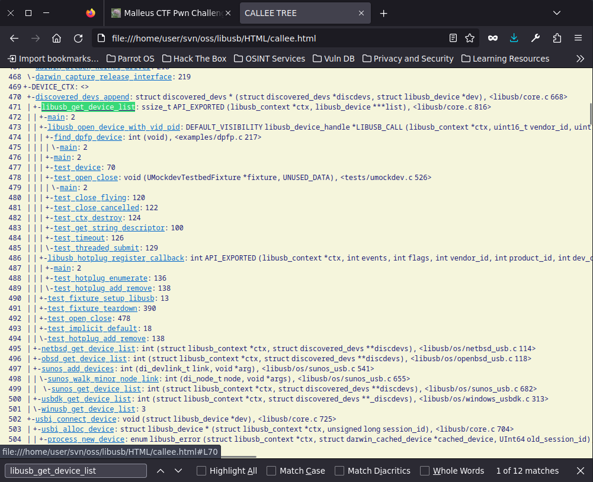The height and width of the screenshot is (482, 593).
Task: Enable Highlight All in the find bar
Action: [201, 471]
